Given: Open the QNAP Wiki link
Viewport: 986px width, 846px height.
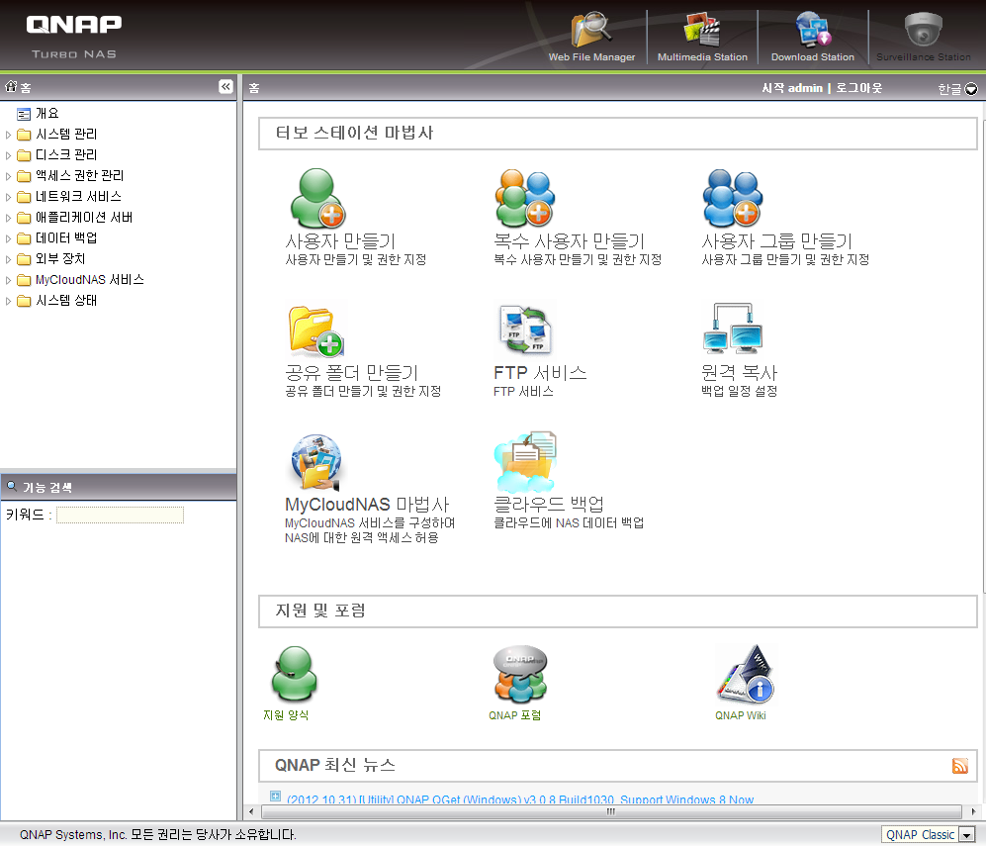Looking at the screenshot, I should click(741, 715).
